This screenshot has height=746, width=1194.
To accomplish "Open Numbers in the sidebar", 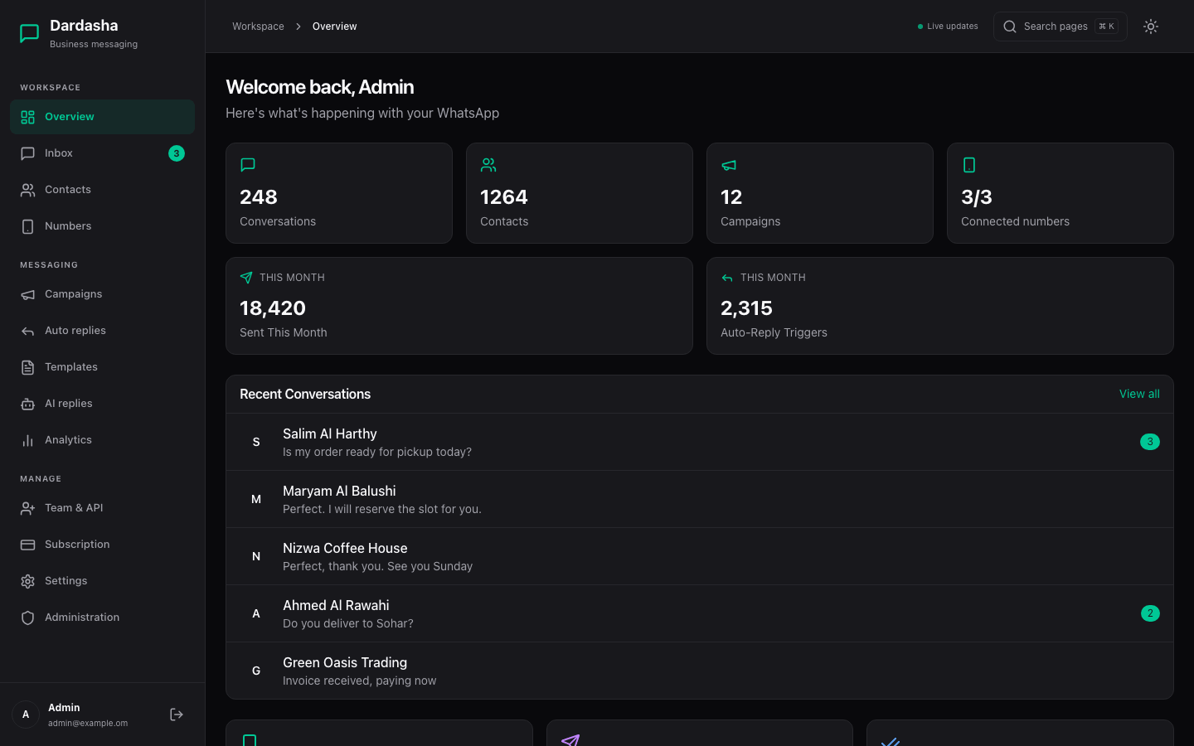I will [x=102, y=226].
